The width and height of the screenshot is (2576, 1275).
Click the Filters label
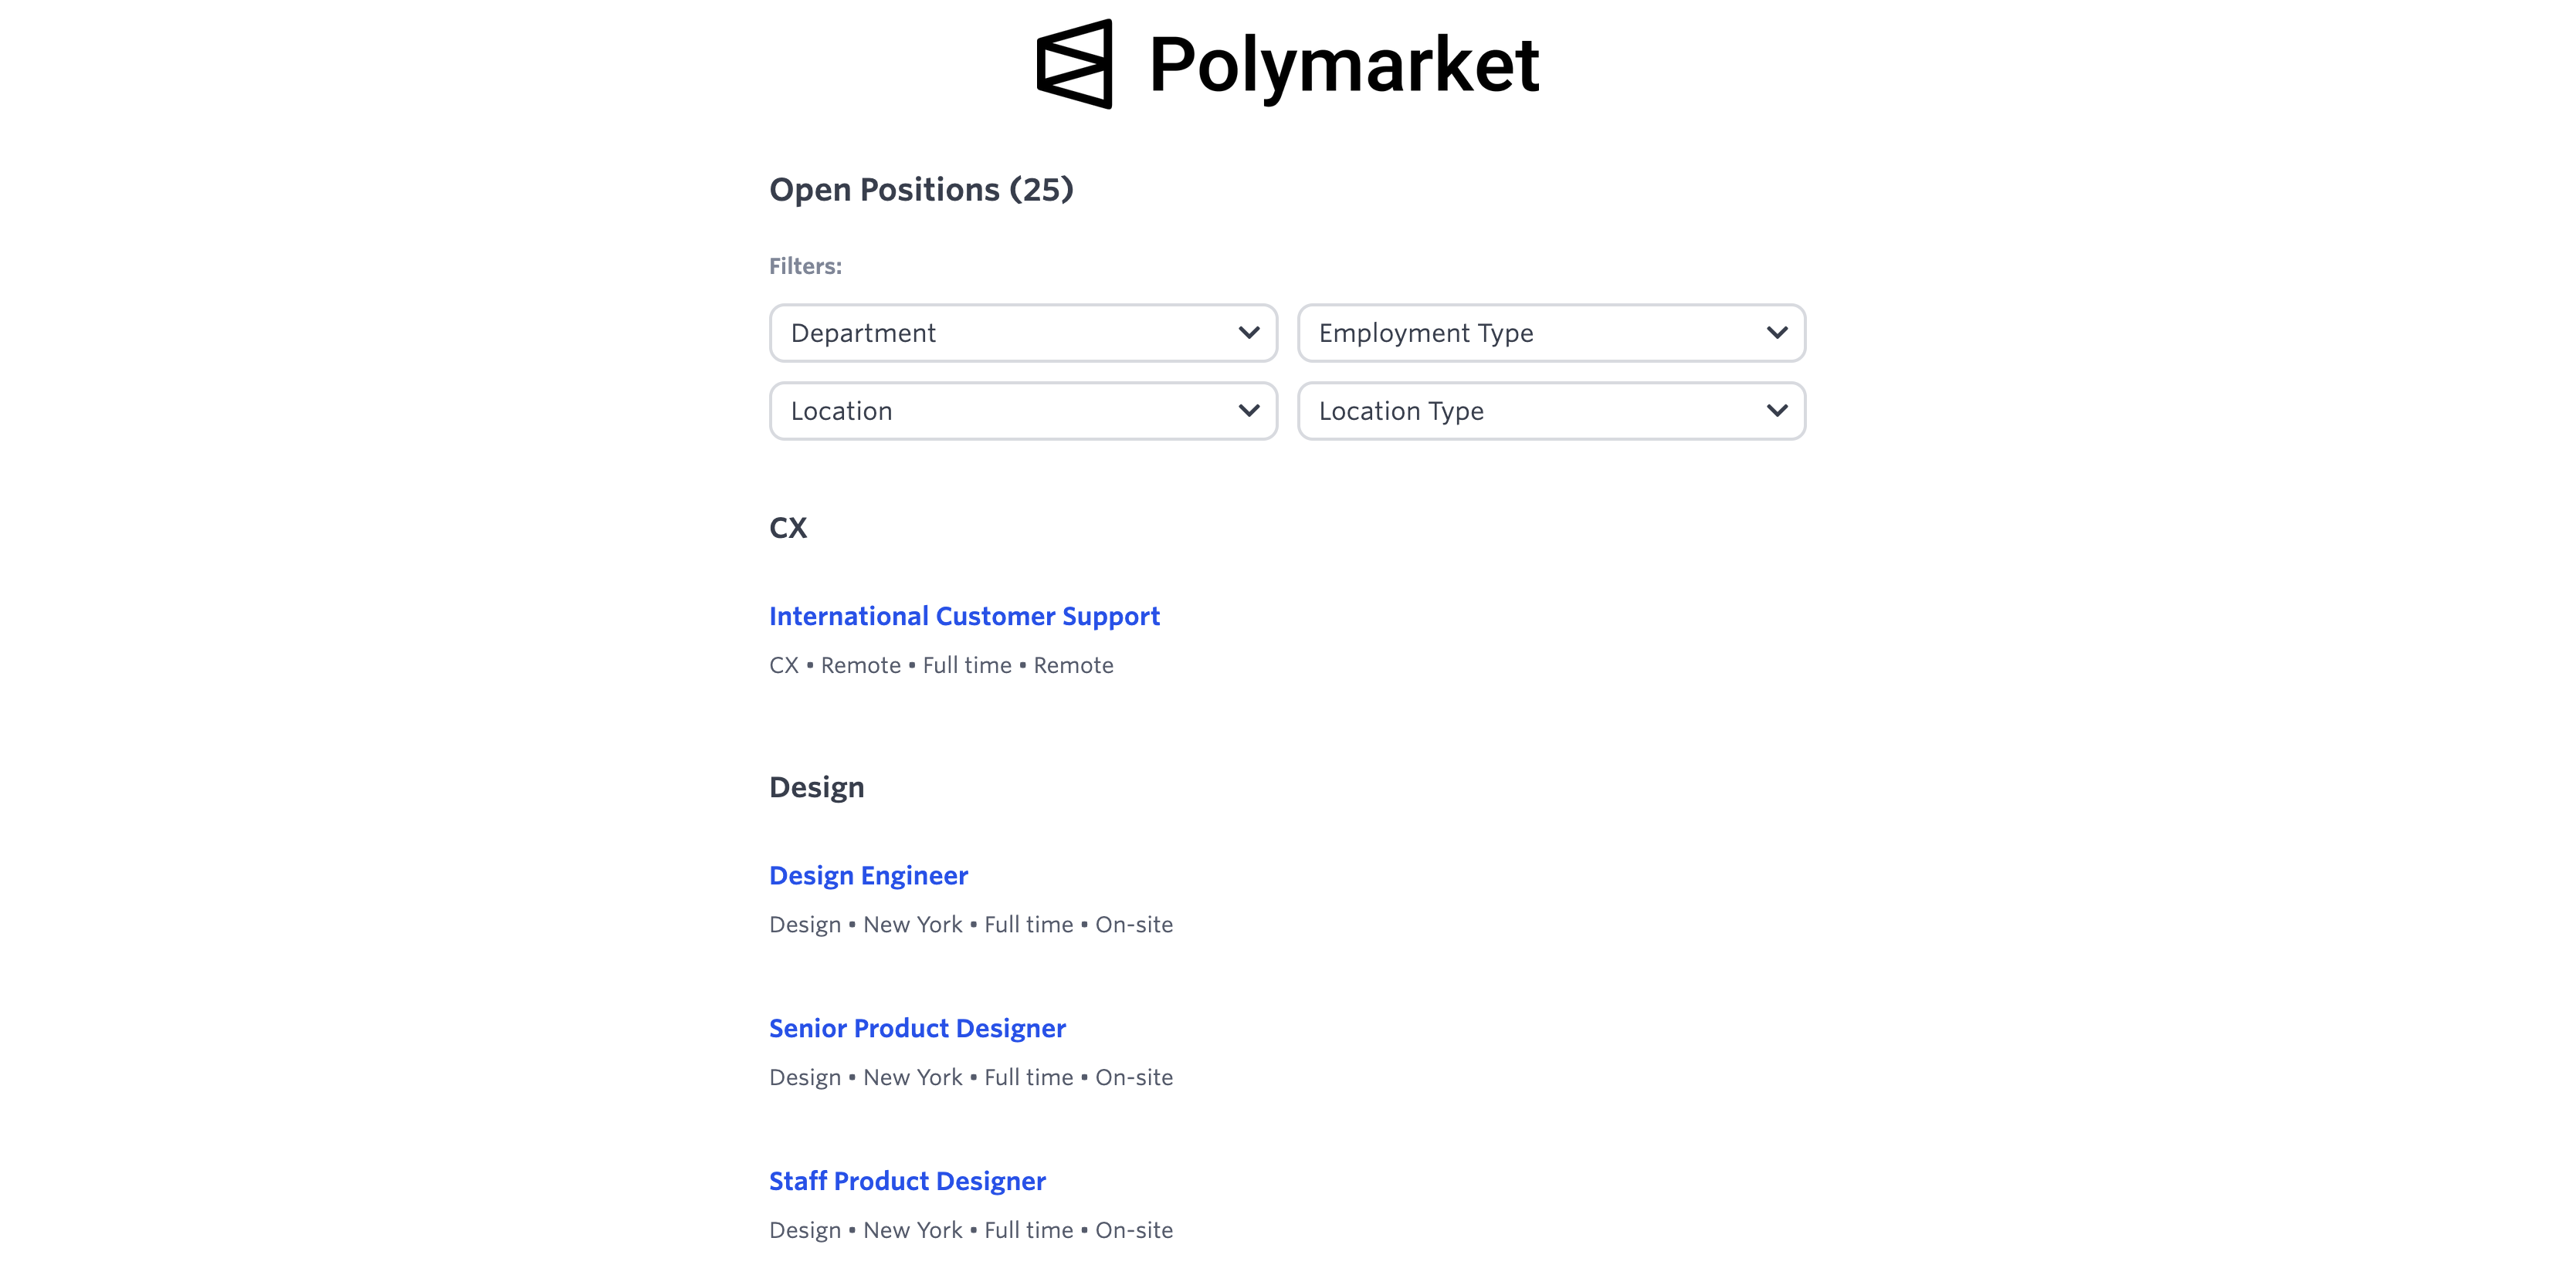(x=805, y=267)
